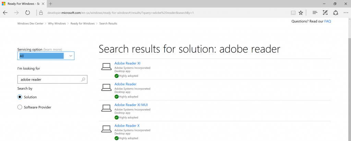Open the learn more link beside Servicing option
351x141 pixels.
coord(52,49)
